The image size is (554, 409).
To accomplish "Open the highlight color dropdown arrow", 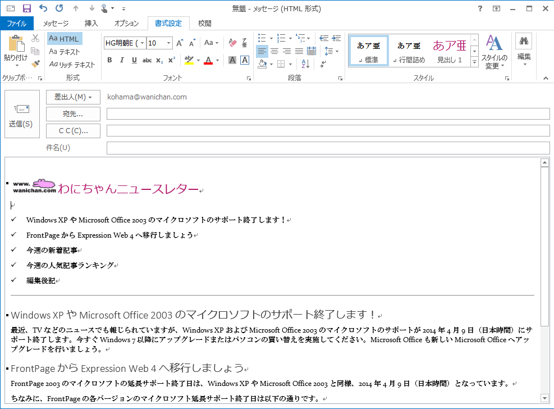I will pos(198,61).
